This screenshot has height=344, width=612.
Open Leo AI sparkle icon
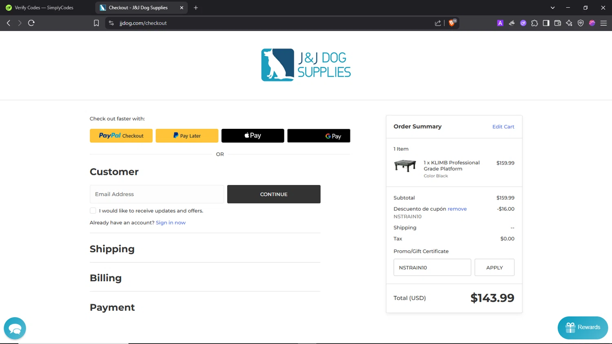click(x=569, y=23)
